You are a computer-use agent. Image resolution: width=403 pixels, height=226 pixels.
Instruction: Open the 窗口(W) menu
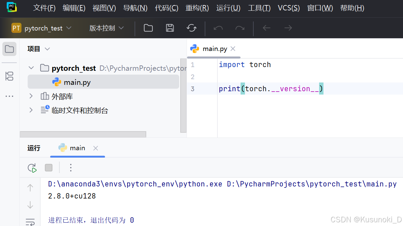320,8
